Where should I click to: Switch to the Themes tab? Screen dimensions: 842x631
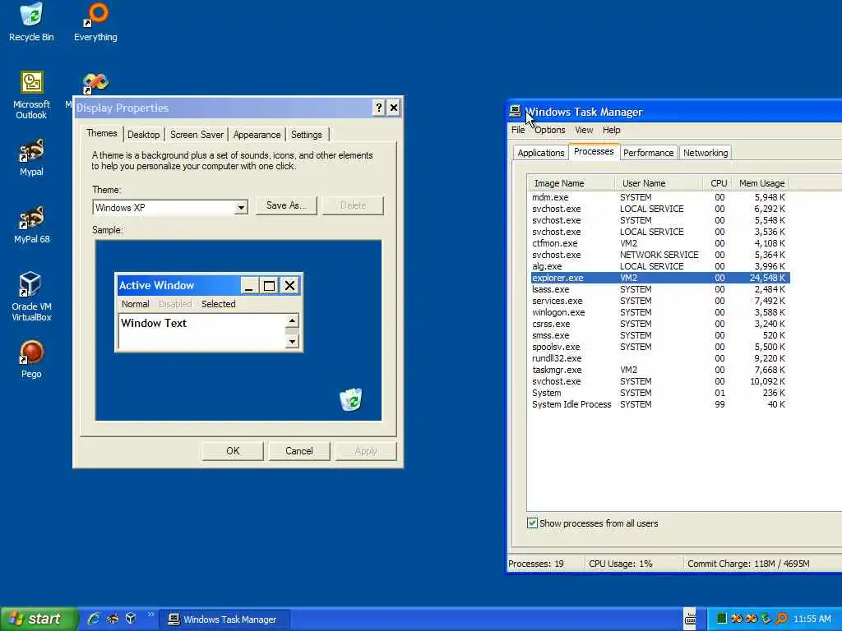click(101, 133)
